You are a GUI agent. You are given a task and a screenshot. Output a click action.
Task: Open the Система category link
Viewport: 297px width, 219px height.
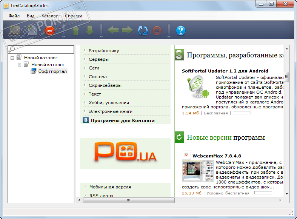[98, 77]
